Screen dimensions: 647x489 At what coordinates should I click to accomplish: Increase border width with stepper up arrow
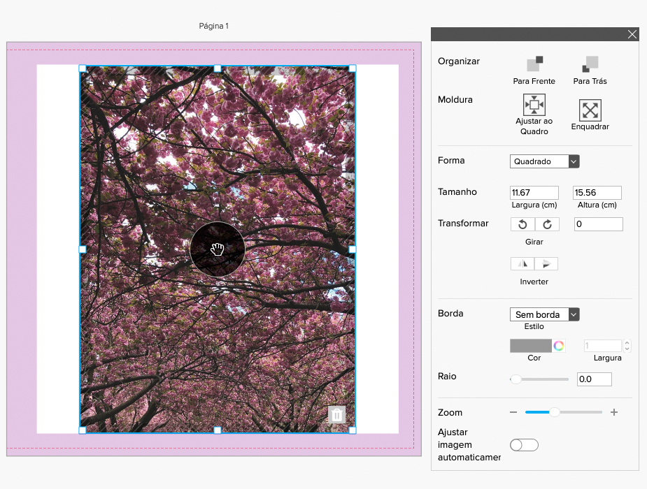click(627, 342)
